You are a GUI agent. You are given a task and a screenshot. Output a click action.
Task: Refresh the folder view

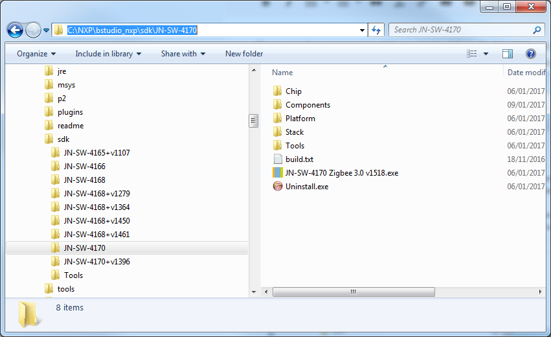[376, 30]
